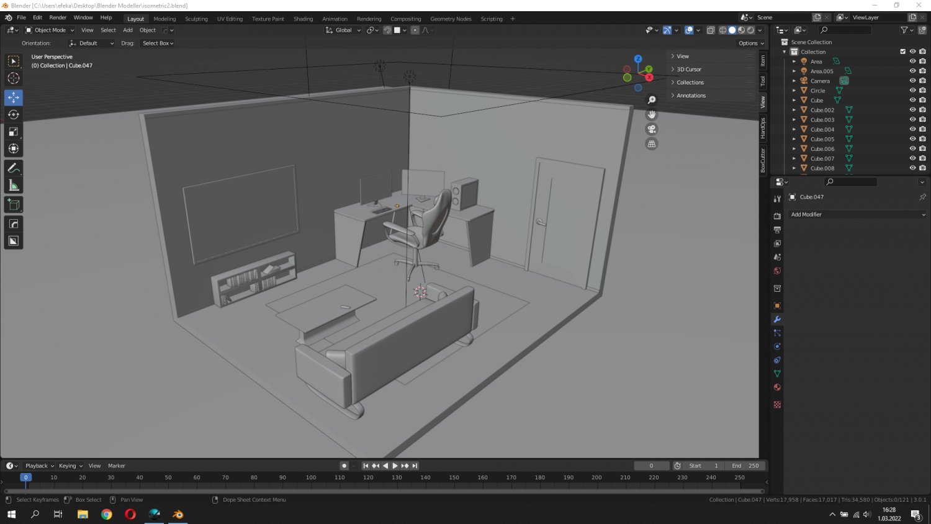Screen dimensions: 931x524
Task: Click the Options button in the viewport header
Action: [750, 43]
